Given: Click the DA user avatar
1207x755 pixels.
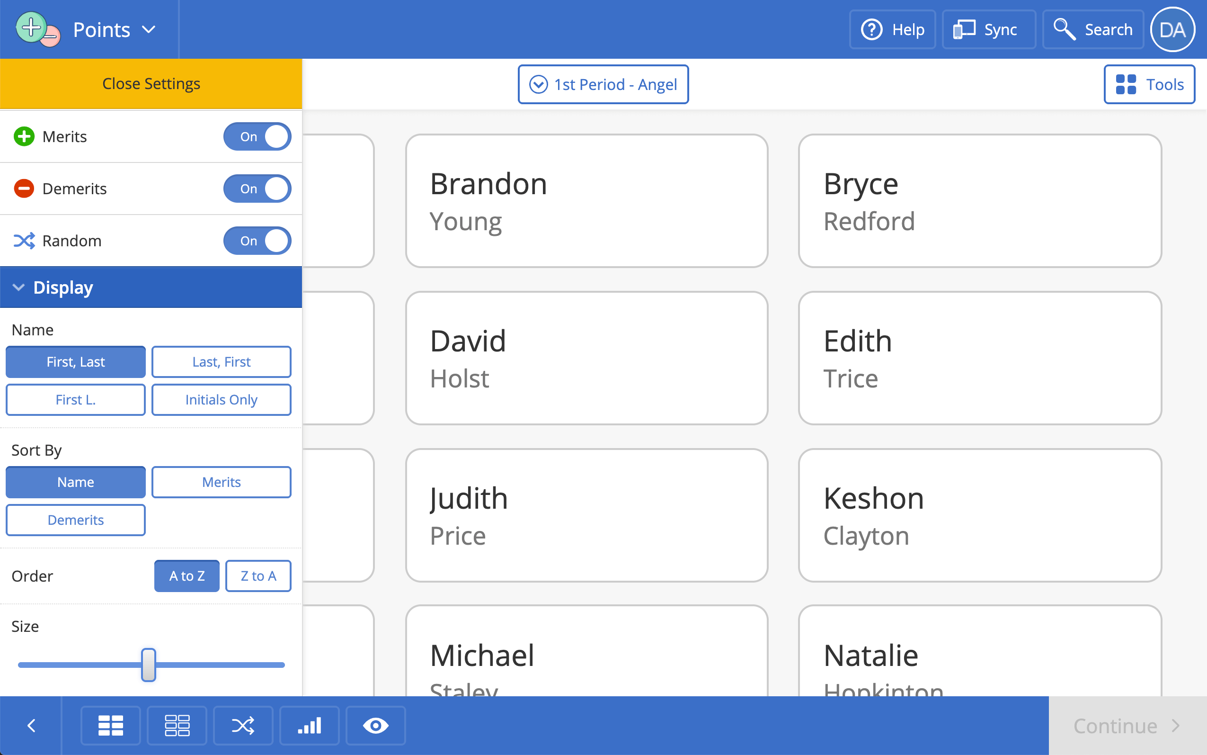Looking at the screenshot, I should (1172, 29).
